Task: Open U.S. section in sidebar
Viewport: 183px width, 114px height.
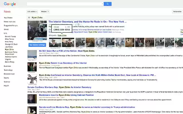Action: pyautogui.click(x=5, y=33)
